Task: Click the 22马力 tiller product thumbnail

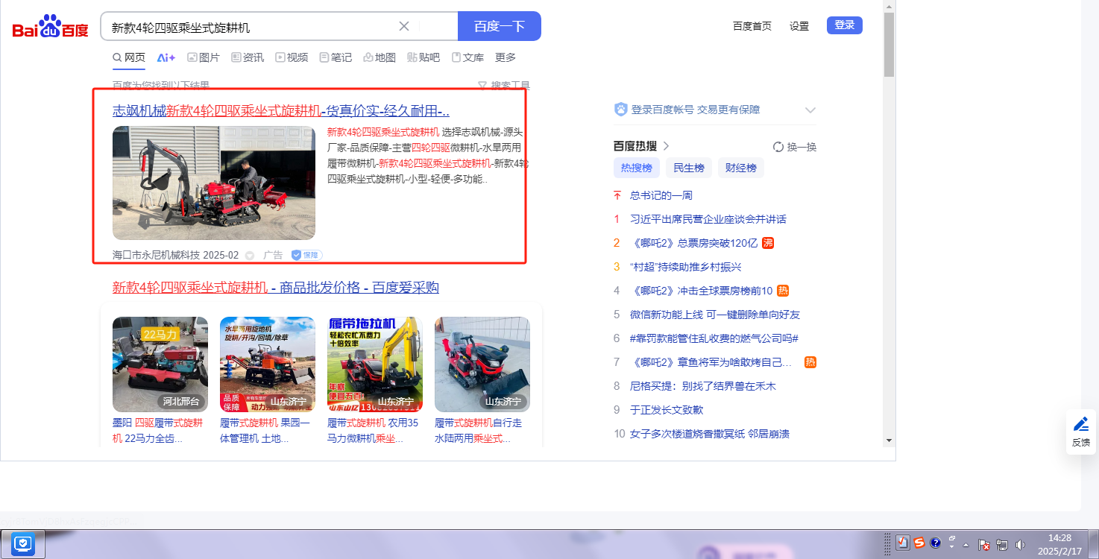Action: pos(160,364)
